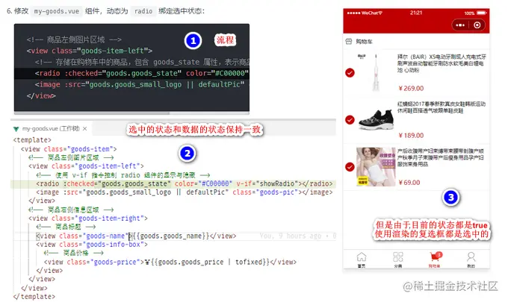Close the my-goods.vue editor tab
Screen dimensions: 508x302
coord(84,129)
